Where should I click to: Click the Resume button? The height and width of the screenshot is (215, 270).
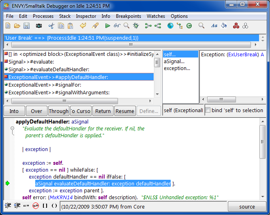pos(125,111)
